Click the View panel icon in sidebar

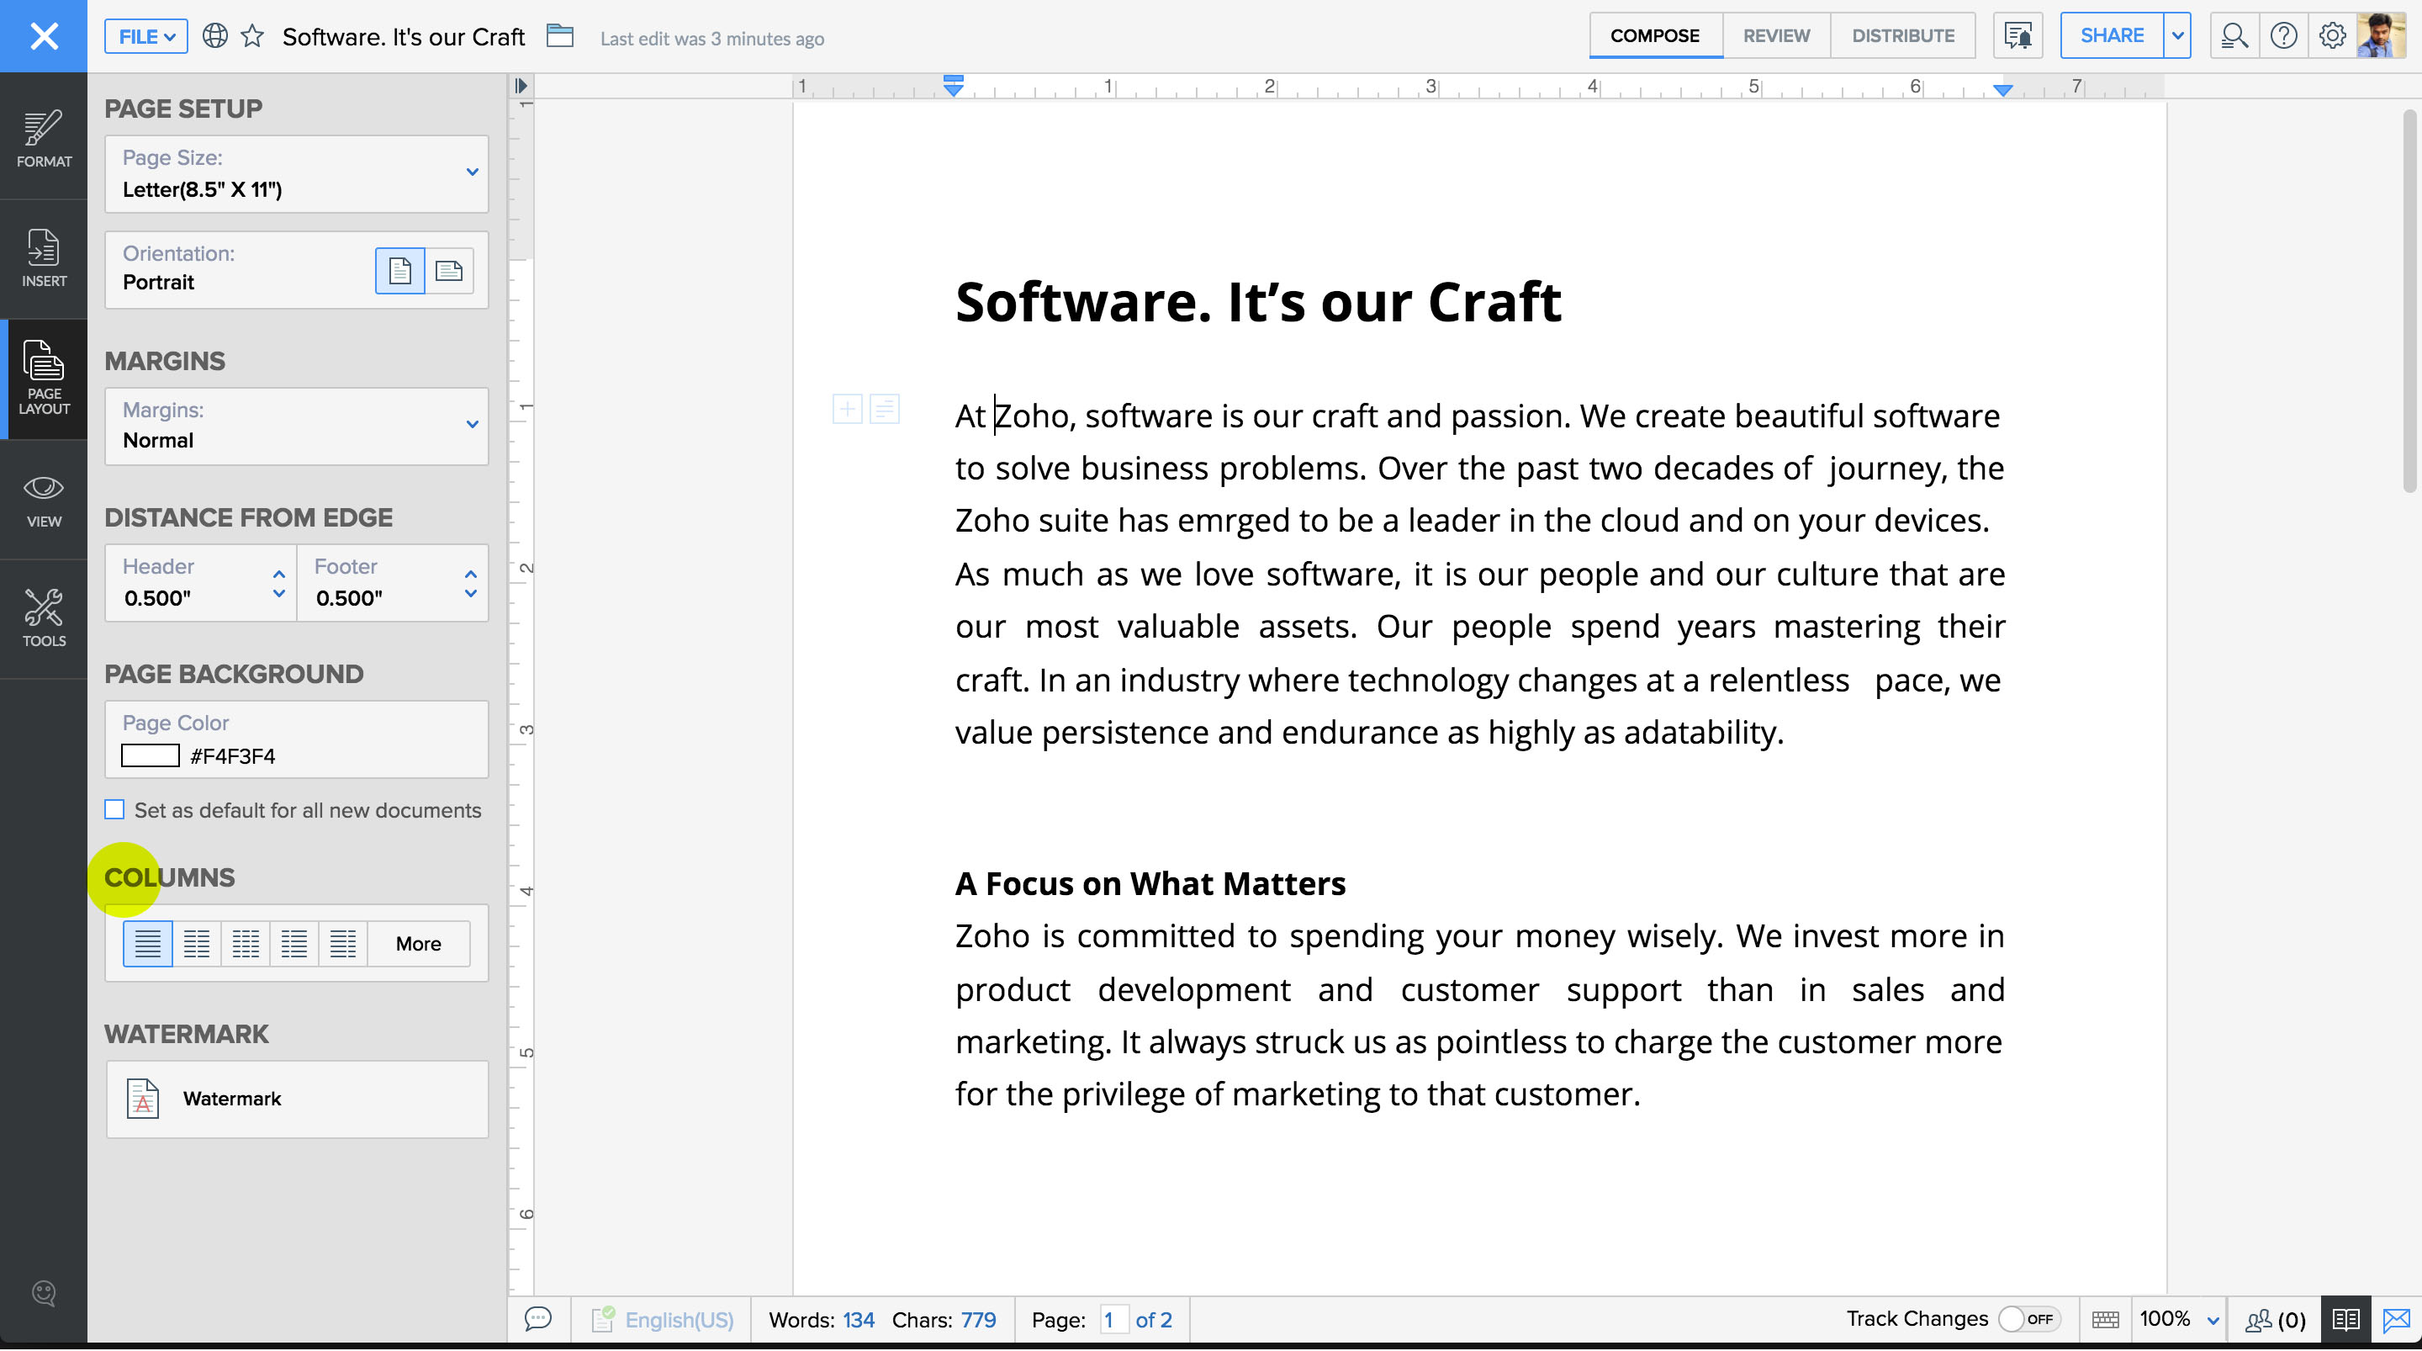(x=43, y=501)
